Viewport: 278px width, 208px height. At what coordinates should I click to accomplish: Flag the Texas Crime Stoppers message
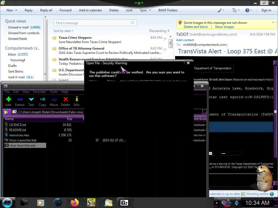point(165,38)
